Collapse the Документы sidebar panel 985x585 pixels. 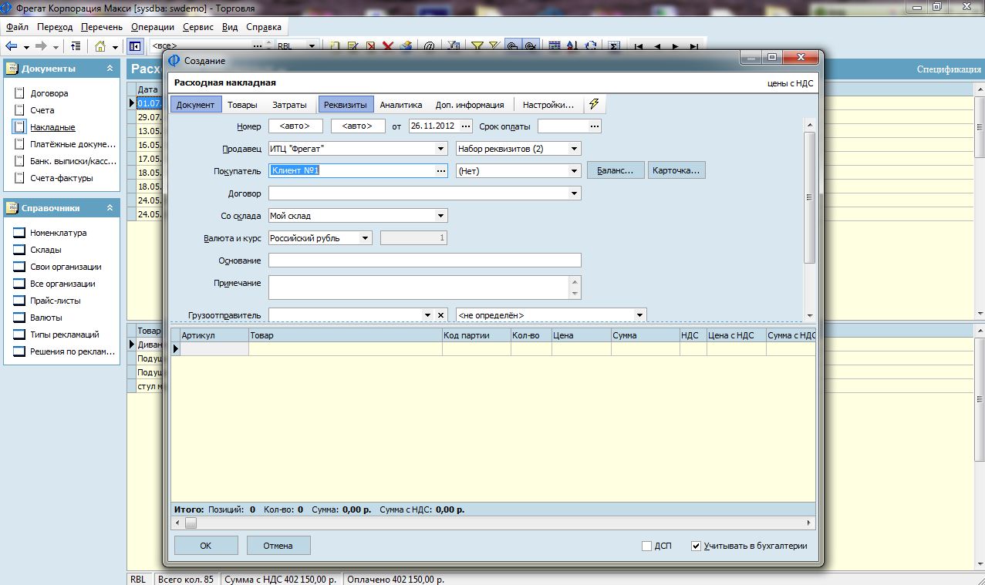click(110, 69)
